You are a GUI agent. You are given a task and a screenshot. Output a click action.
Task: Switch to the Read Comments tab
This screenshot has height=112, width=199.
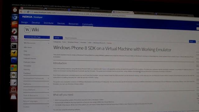[71, 38]
